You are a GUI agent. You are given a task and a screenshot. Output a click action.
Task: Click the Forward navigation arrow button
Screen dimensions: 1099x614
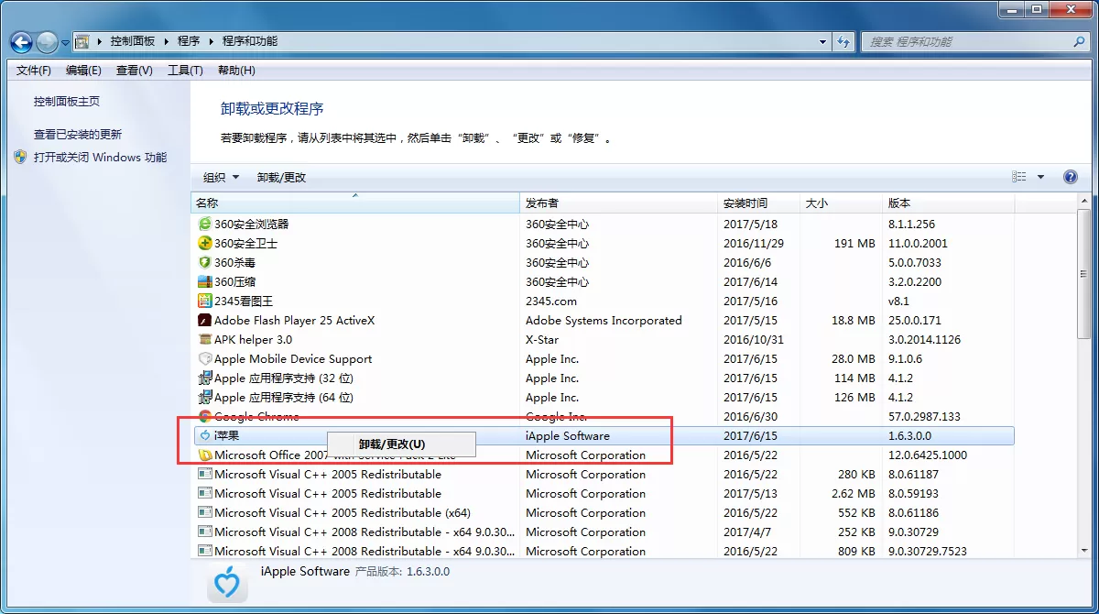(47, 42)
